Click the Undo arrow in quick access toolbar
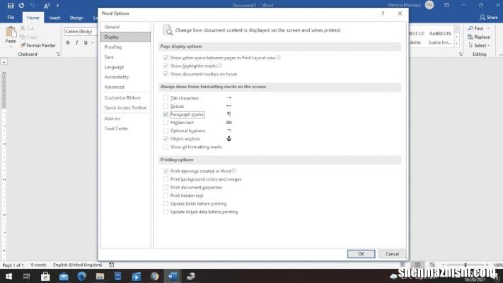The width and height of the screenshot is (503, 283). point(33,6)
